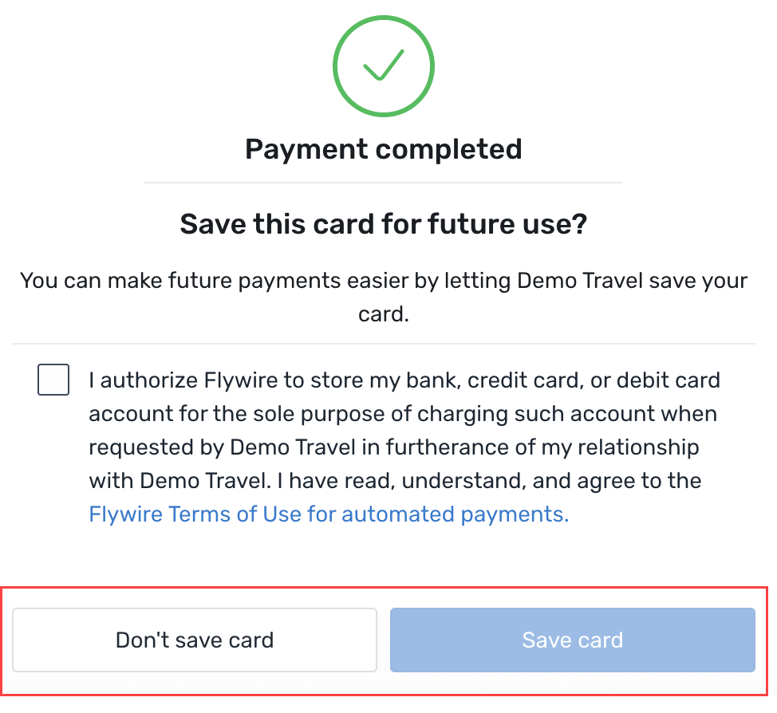This screenshot has width=777, height=713.
Task: Click the "I authorize Flywire to store" text line
Action: point(404,380)
